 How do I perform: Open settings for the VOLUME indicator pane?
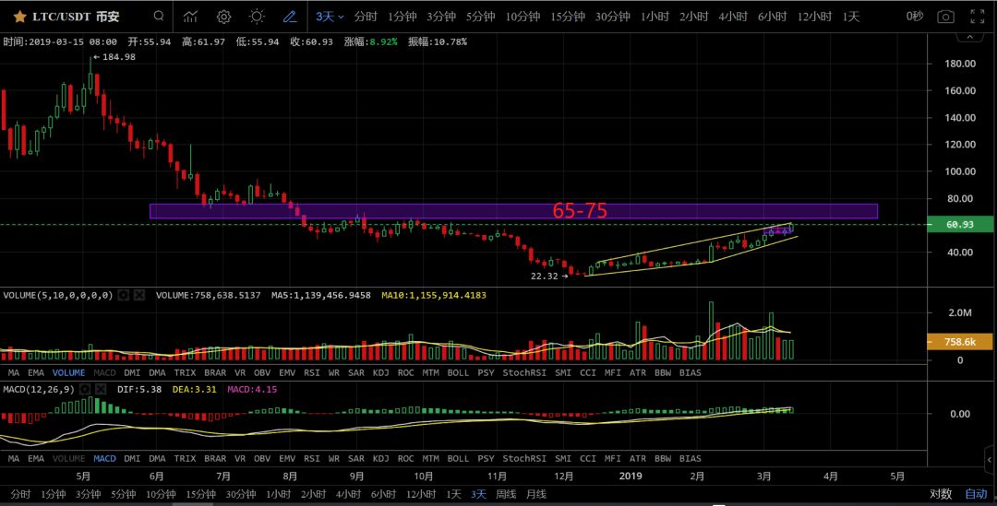pyautogui.click(x=123, y=295)
